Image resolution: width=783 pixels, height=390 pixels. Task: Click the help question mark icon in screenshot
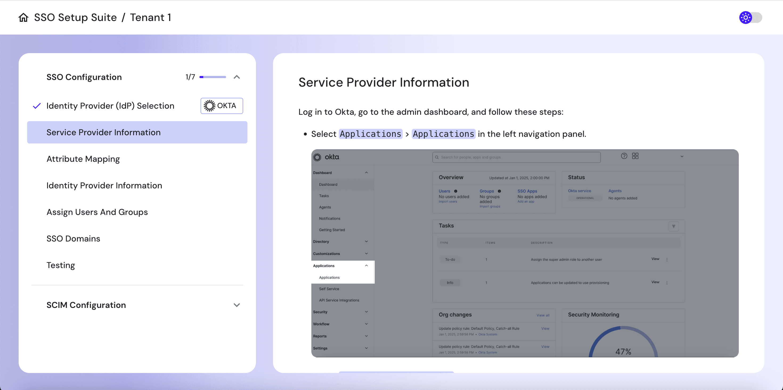624,156
